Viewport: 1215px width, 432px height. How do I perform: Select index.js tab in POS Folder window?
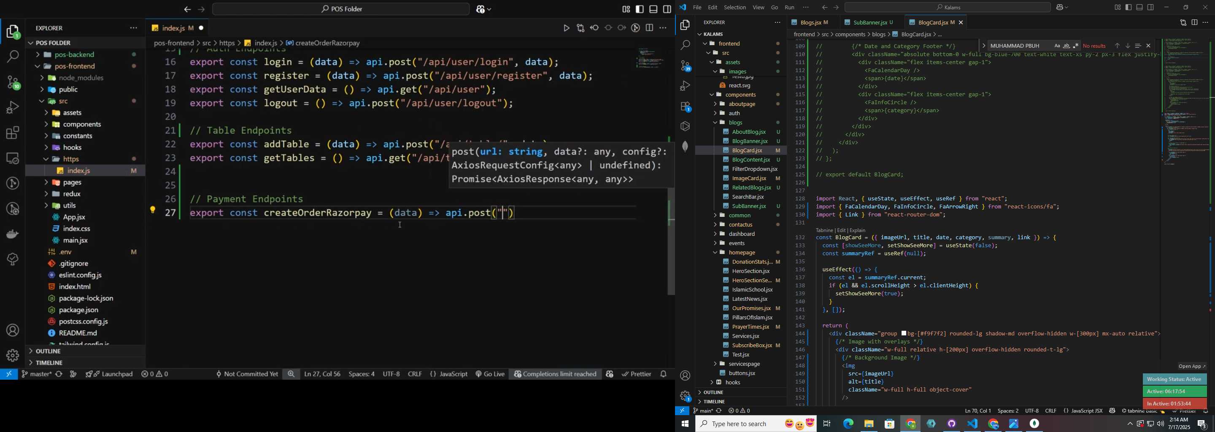177,28
